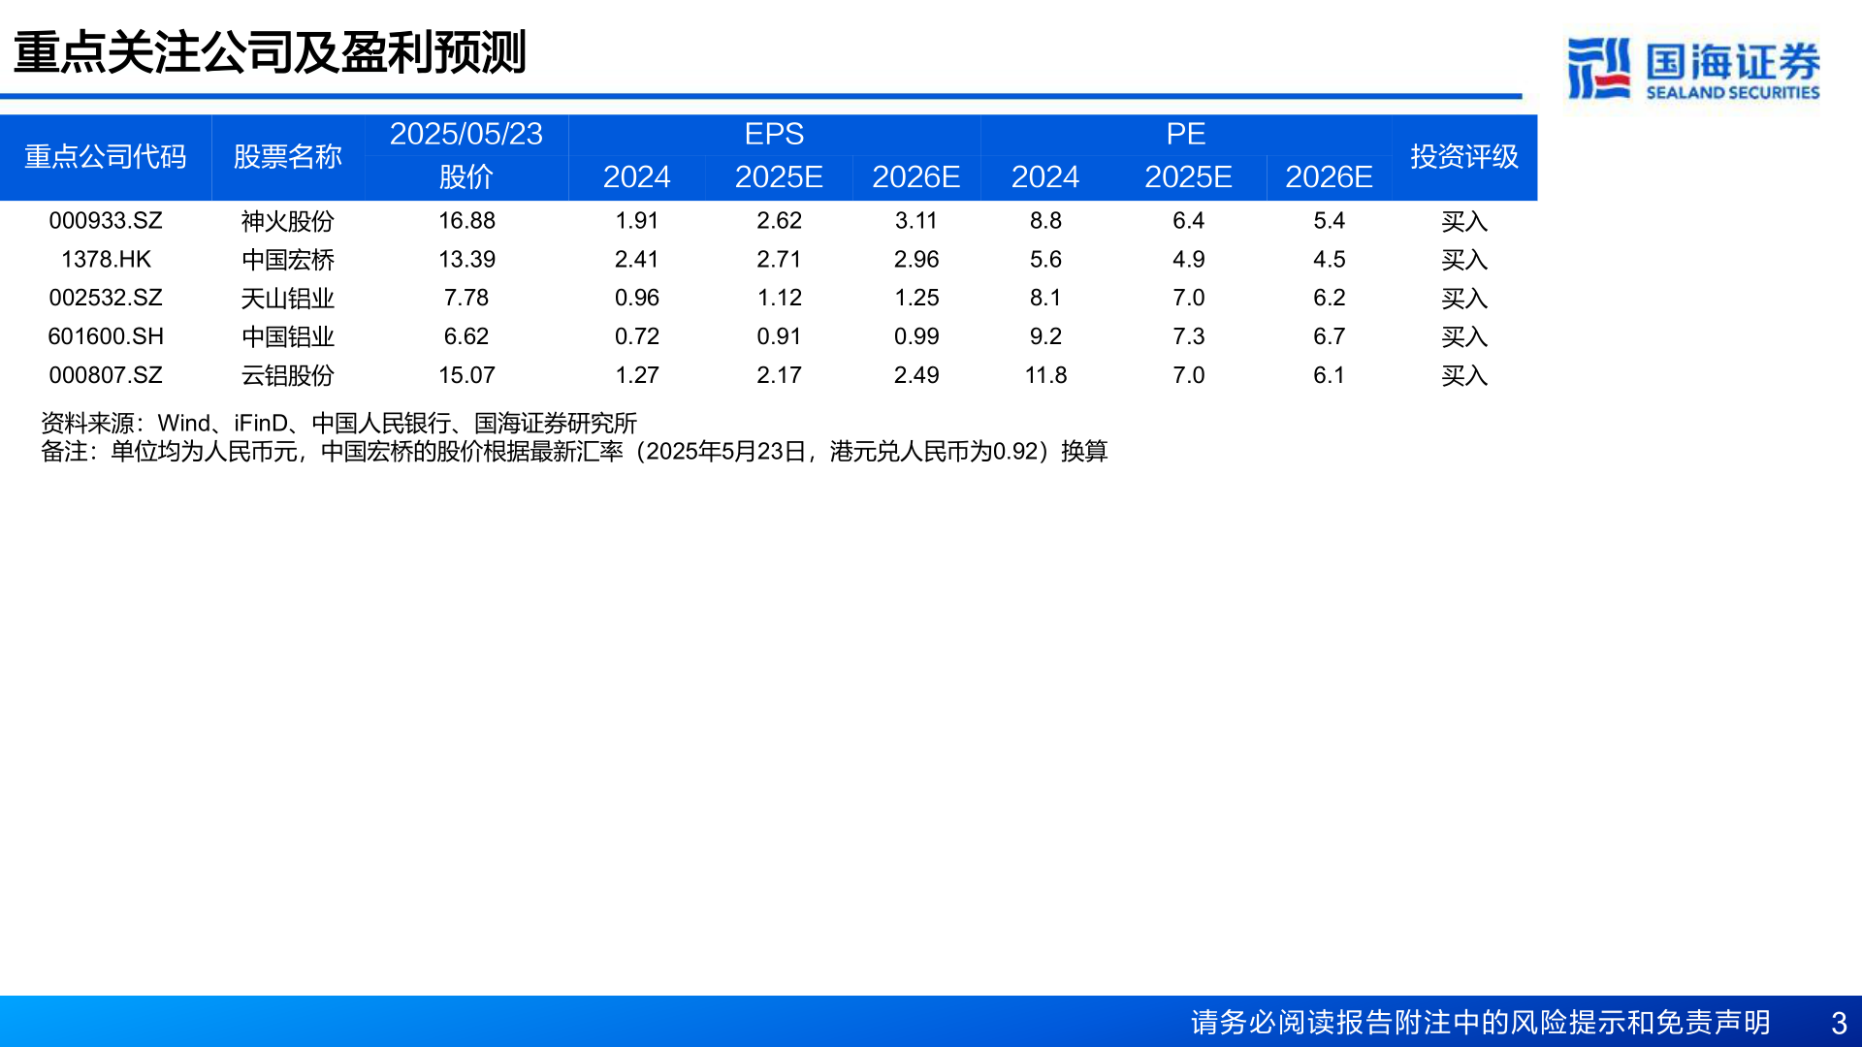The width and height of the screenshot is (1862, 1047).
Task: Select the EPS column group header
Action: [774, 135]
